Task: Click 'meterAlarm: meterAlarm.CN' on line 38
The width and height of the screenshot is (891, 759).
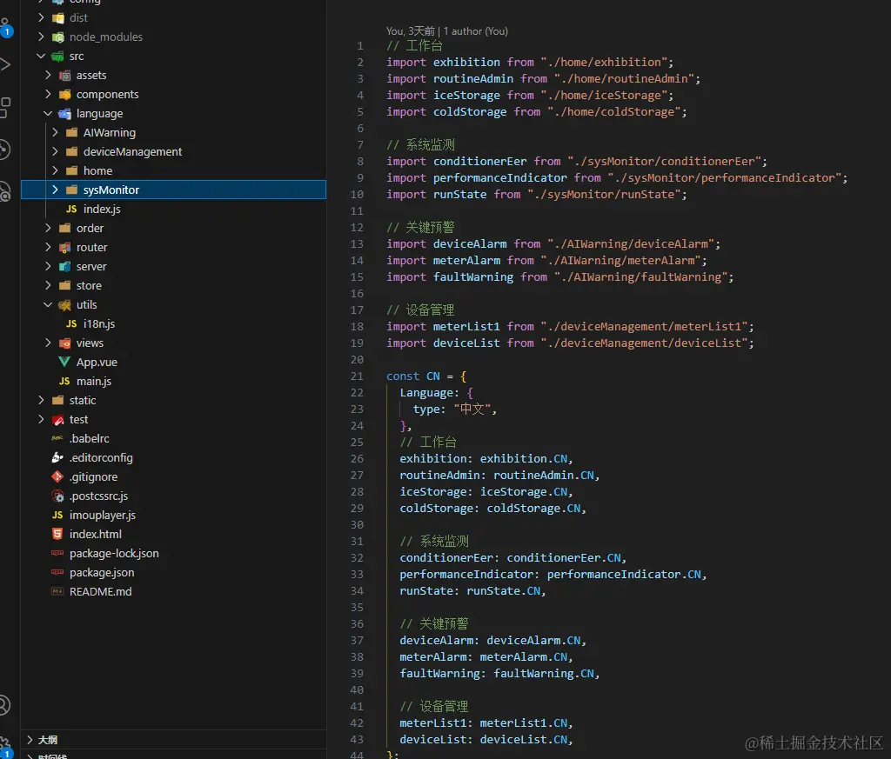Action: click(484, 656)
